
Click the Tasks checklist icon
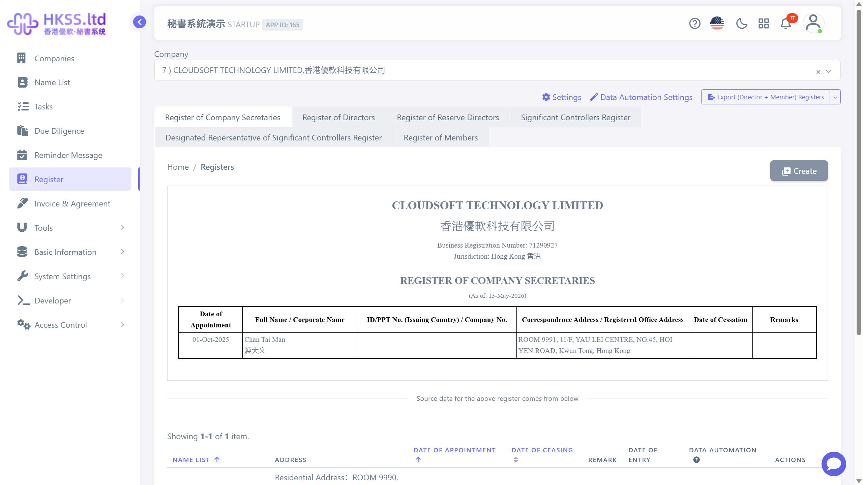(x=23, y=106)
